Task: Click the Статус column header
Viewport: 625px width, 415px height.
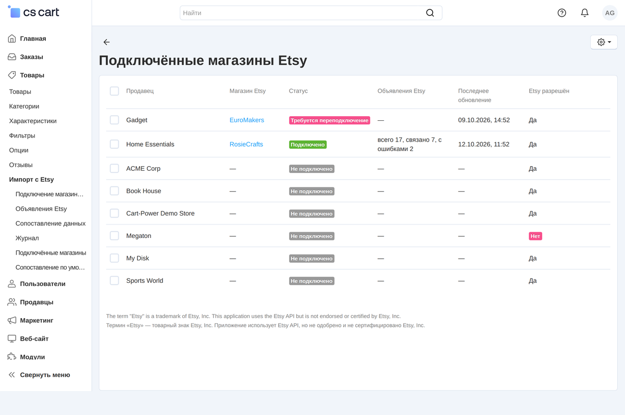Action: pyautogui.click(x=298, y=91)
